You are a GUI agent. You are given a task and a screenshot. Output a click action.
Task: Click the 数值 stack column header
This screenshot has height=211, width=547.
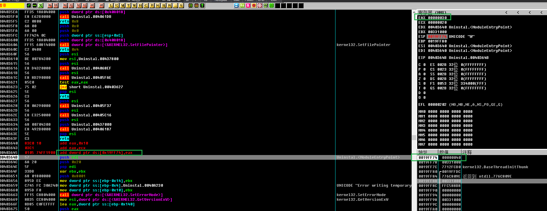pos(450,152)
